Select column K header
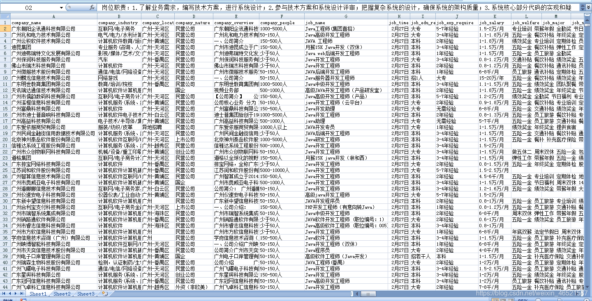Viewport: 592px width, 301px height. [x=495, y=16]
